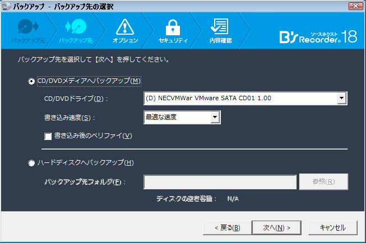Viewport: 366px width, 243px height.
Task: Switch to the オプション step label
Action: pyautogui.click(x=125, y=41)
